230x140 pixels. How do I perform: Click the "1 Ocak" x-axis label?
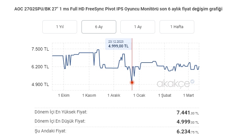(139, 95)
